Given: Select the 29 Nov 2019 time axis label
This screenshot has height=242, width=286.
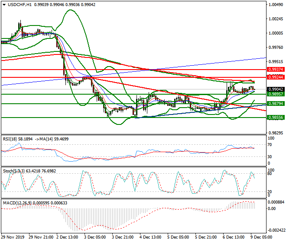Looking at the screenshot, I should 13,237.
